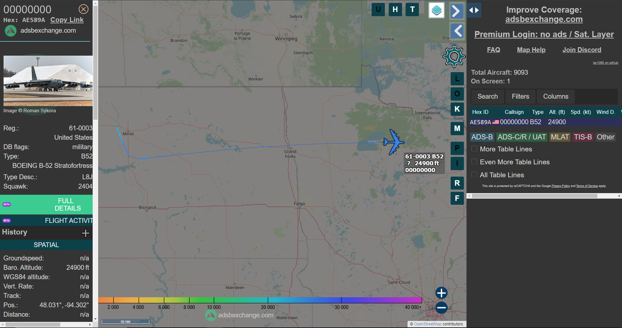Open the Search tab
Screen dimensions: 622x328
click(488, 96)
